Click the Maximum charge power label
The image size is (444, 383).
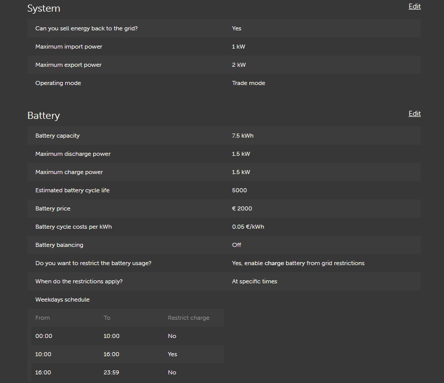click(x=69, y=172)
